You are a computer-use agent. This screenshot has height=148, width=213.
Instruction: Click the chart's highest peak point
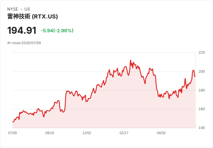point(131,60)
